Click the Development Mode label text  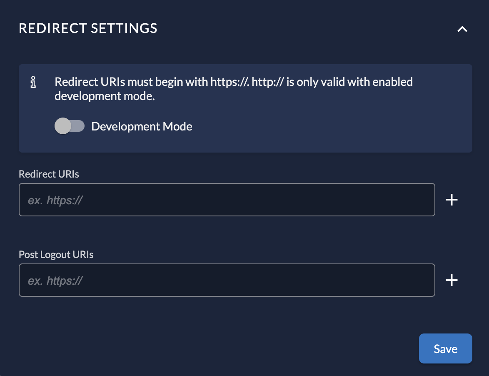click(142, 126)
